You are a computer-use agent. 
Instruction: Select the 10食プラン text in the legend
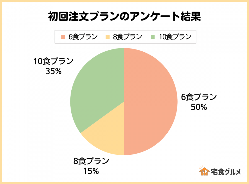tap(175, 37)
